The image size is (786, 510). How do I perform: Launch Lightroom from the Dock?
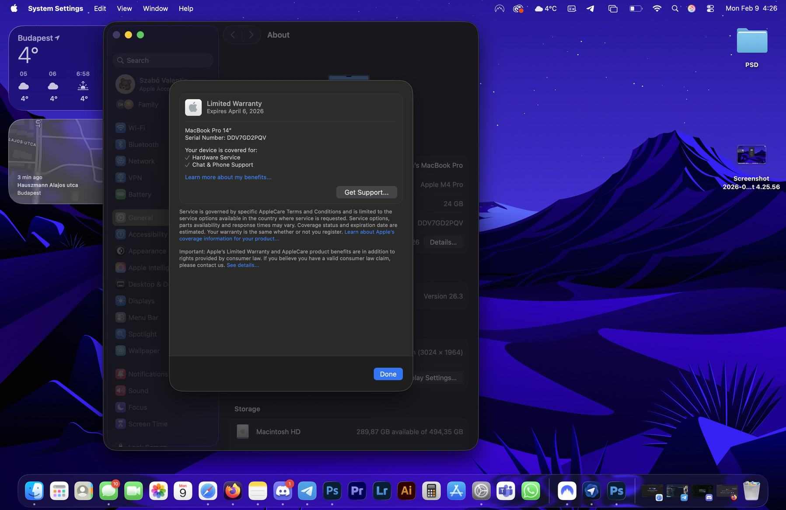tap(382, 491)
